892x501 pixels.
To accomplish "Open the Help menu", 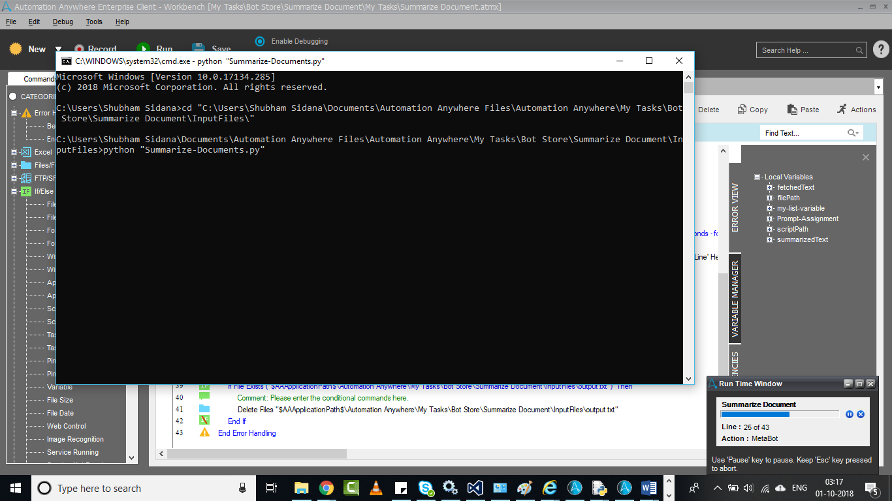I will click(122, 22).
